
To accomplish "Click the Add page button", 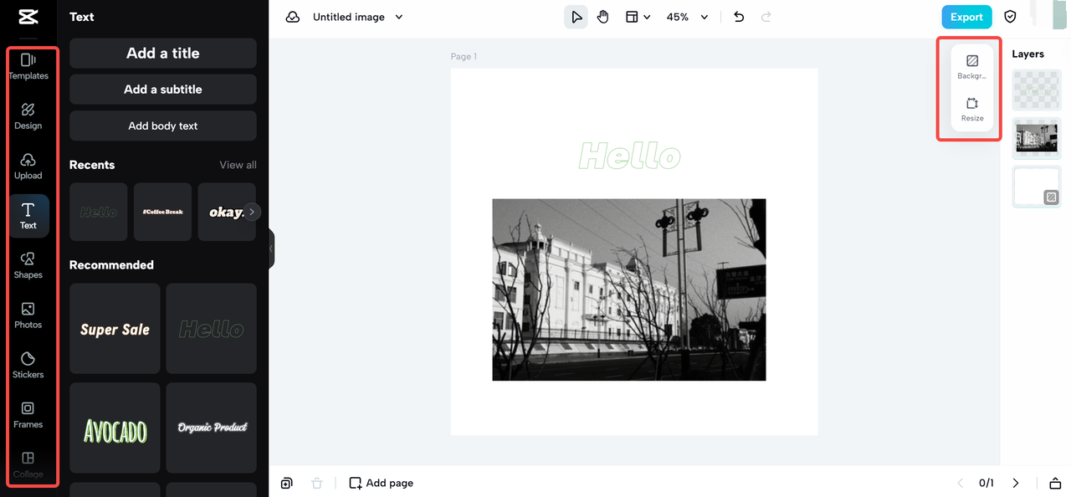I will click(x=382, y=483).
